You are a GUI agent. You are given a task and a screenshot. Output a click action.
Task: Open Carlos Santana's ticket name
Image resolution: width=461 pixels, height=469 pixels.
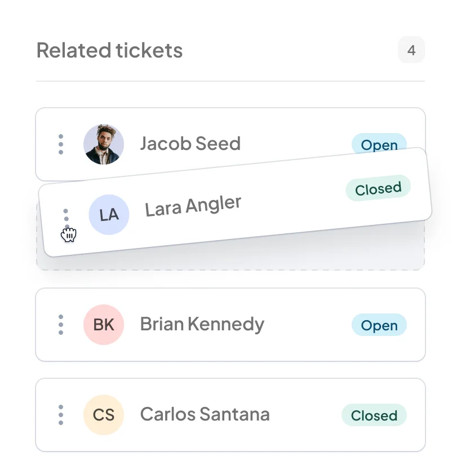coord(205,414)
